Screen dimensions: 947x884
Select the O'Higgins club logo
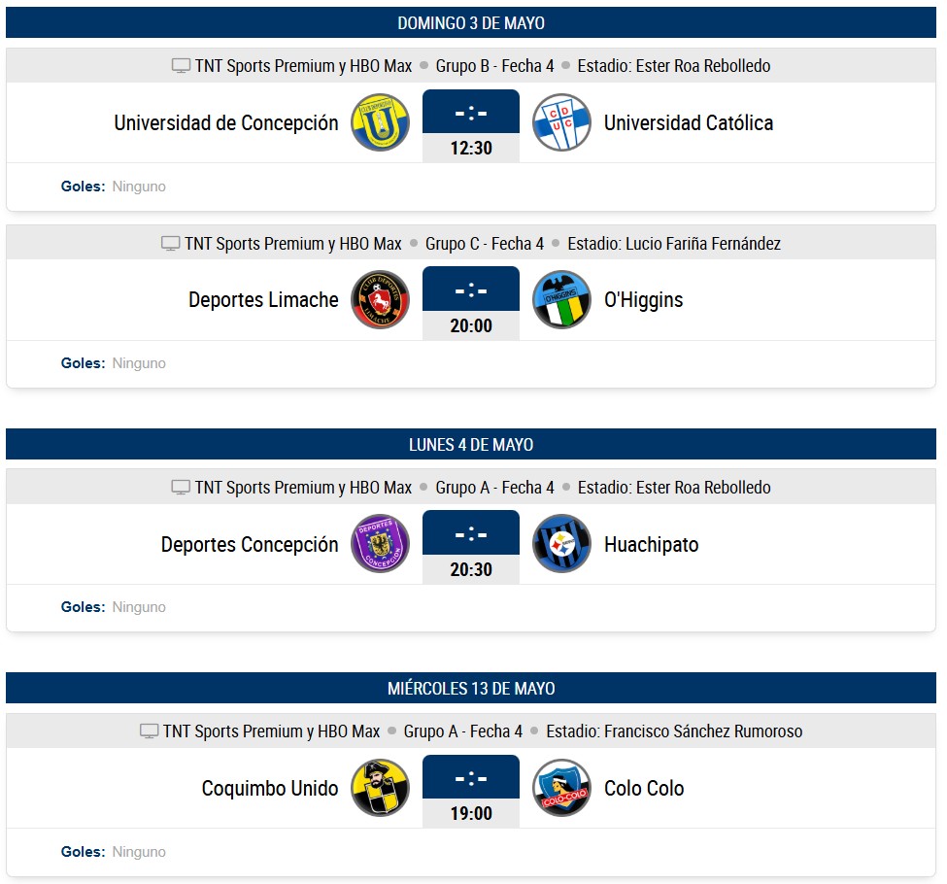(561, 300)
